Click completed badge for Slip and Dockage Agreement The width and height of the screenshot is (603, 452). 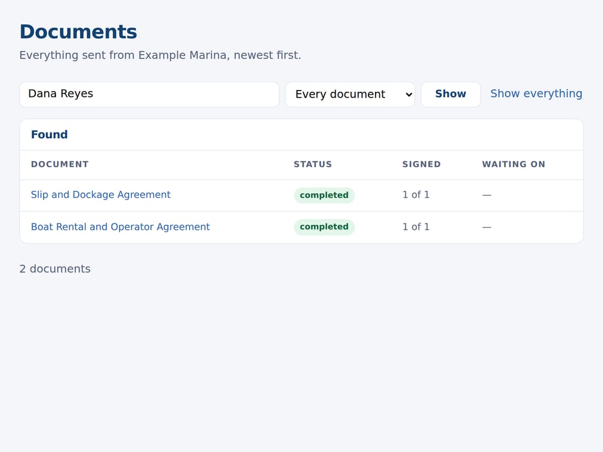click(324, 195)
